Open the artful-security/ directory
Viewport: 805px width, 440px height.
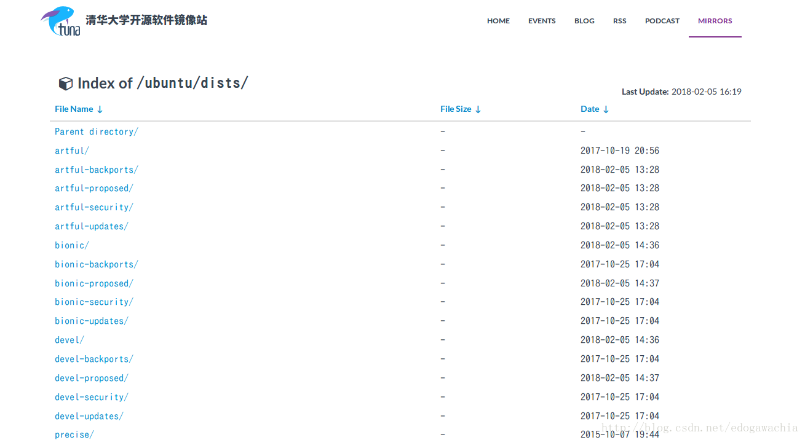94,207
